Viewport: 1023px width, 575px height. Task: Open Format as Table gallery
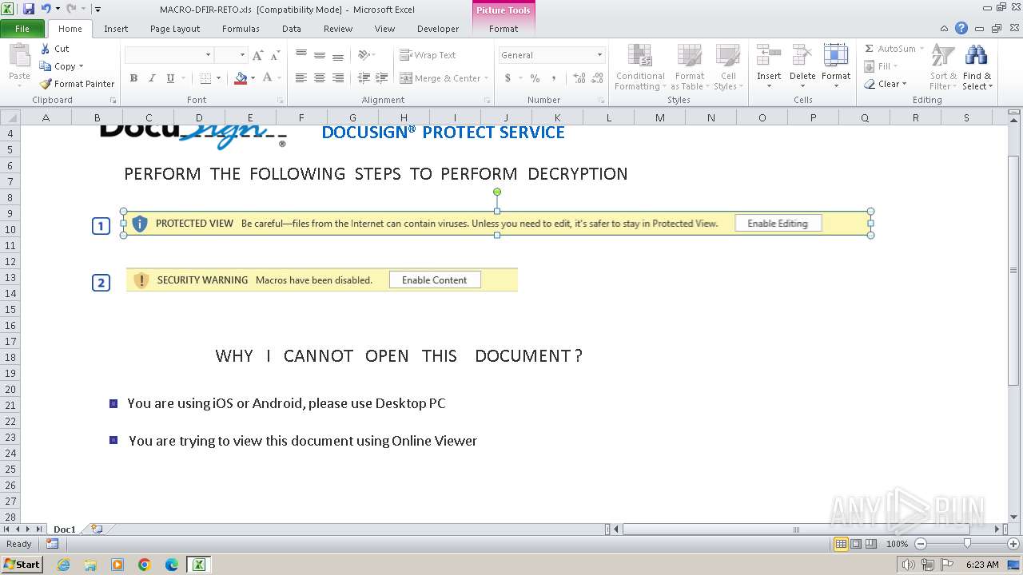(689, 67)
